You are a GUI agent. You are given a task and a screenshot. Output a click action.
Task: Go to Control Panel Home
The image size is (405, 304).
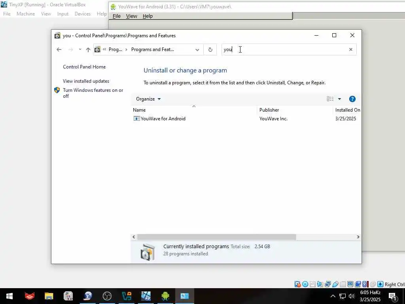(84, 67)
